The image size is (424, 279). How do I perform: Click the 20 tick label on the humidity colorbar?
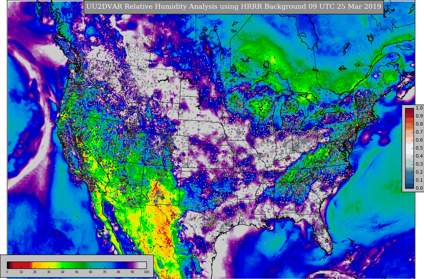35,272
